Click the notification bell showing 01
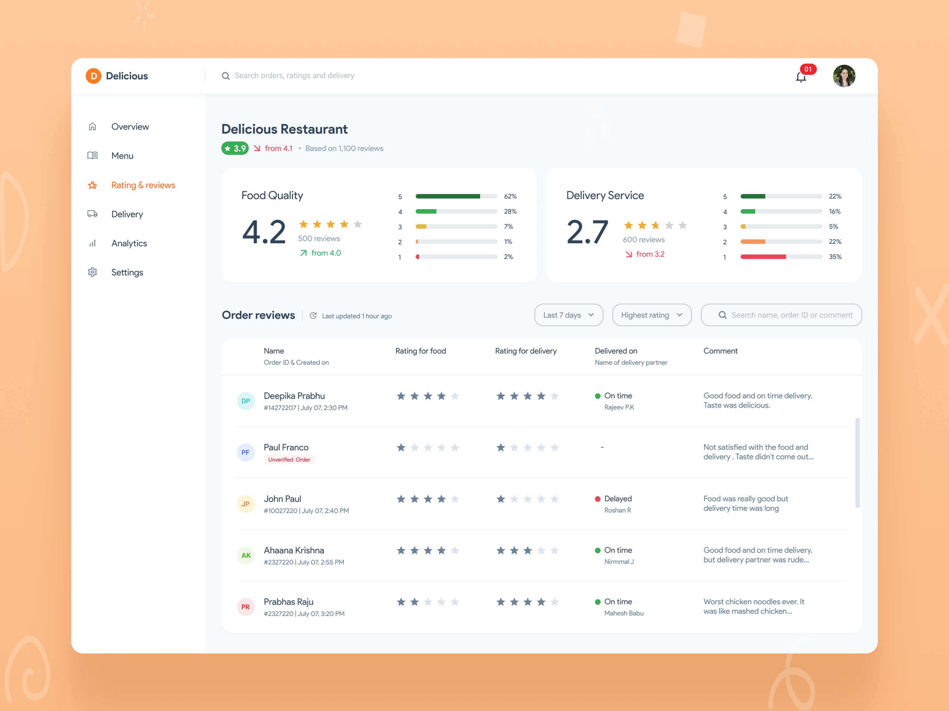Screen dimensions: 949x711 (x=800, y=76)
